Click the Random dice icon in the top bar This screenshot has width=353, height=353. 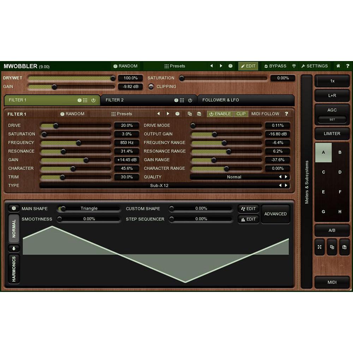(x=116, y=66)
